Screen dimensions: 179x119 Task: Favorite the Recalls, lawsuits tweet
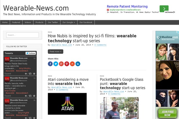point(34,96)
